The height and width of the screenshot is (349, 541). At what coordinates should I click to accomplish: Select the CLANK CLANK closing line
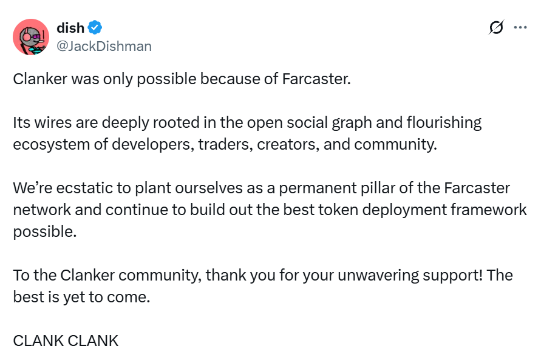pos(65,341)
